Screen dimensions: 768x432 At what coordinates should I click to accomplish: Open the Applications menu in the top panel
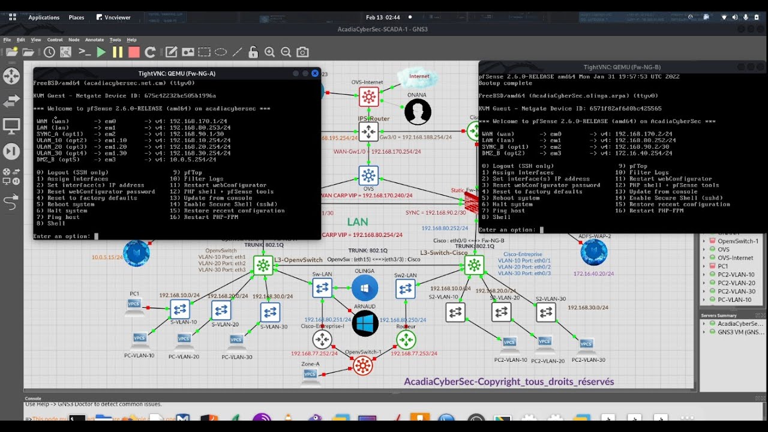pos(44,17)
